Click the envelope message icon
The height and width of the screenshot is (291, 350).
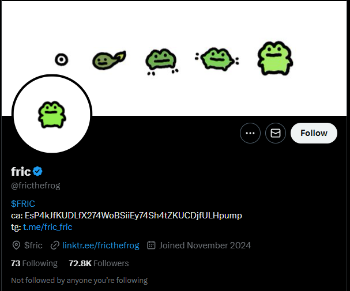[276, 133]
